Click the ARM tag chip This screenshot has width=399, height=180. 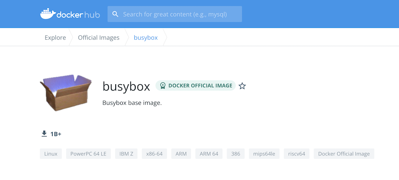point(181,154)
